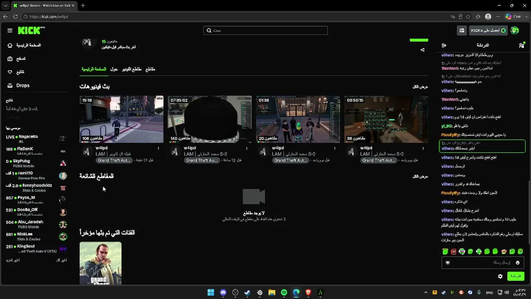Select the Home channel tab

[94, 69]
